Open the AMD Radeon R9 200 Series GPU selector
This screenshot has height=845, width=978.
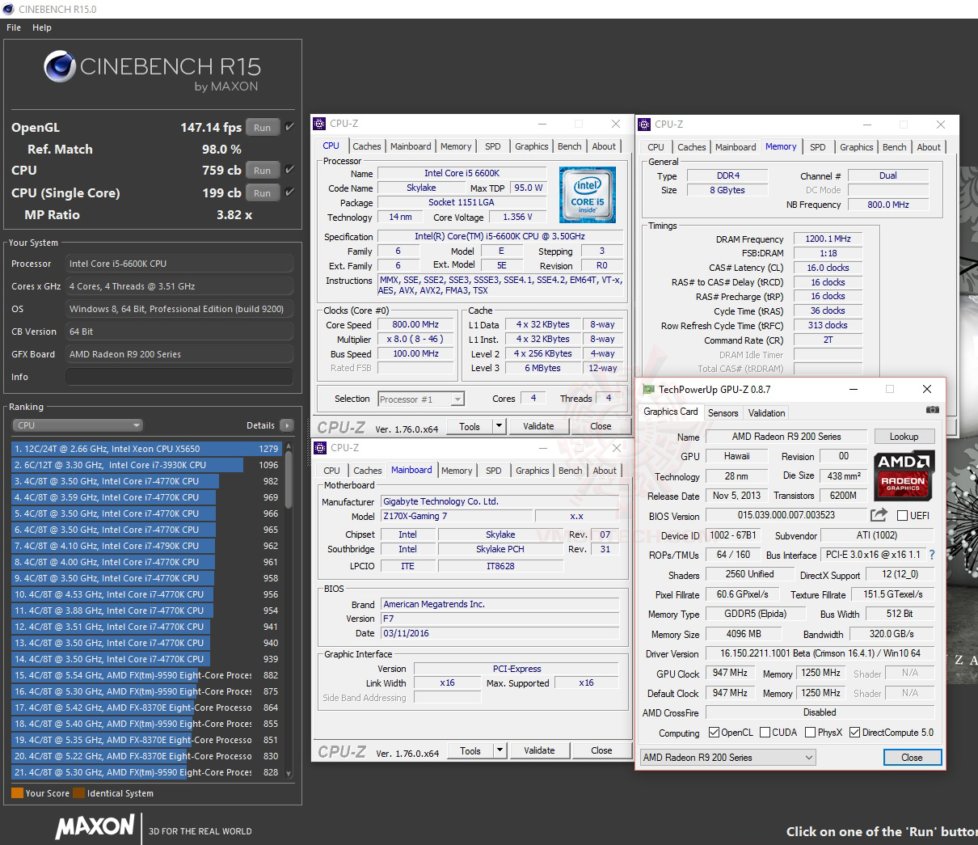coord(727,758)
